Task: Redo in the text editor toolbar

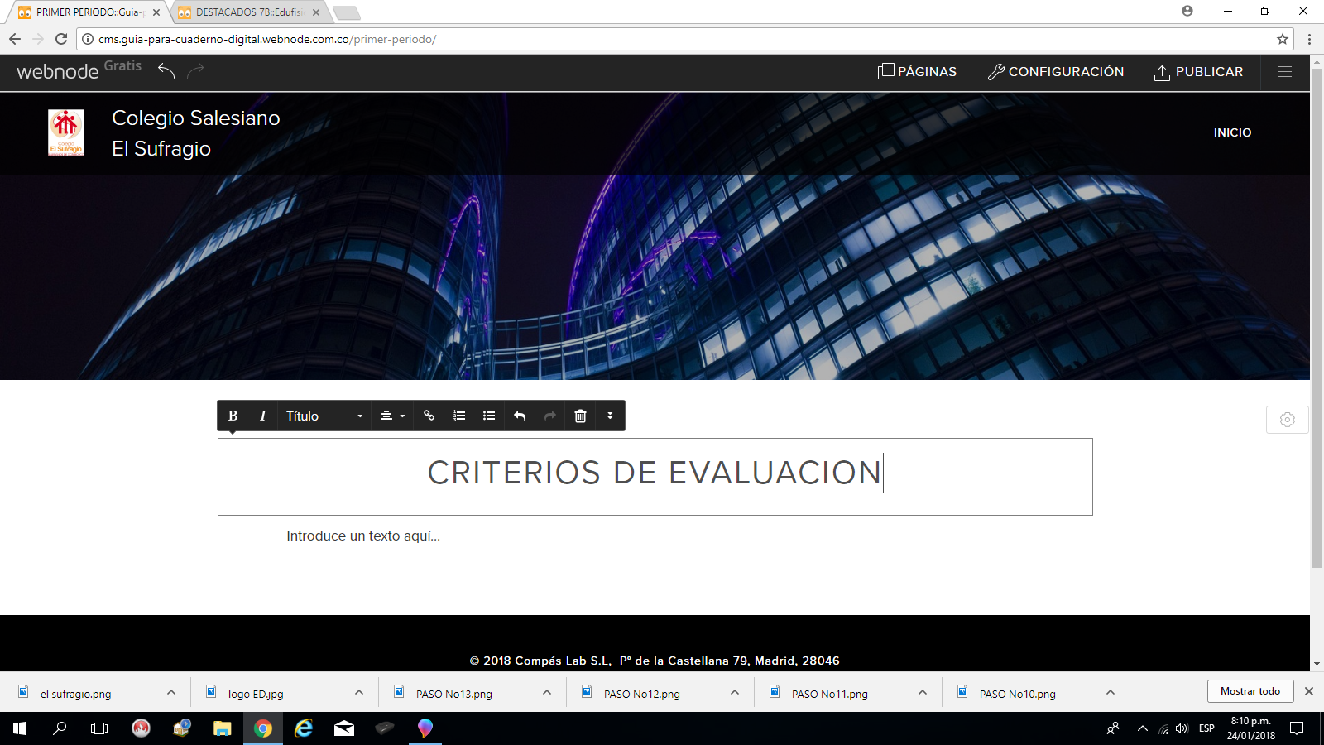Action: 549,416
